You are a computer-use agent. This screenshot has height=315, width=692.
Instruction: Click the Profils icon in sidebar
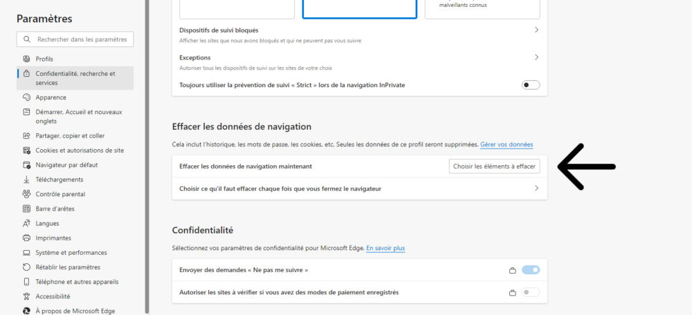(26, 59)
